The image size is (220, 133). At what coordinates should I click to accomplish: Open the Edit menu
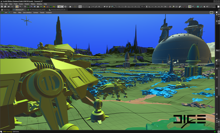point(6,4)
